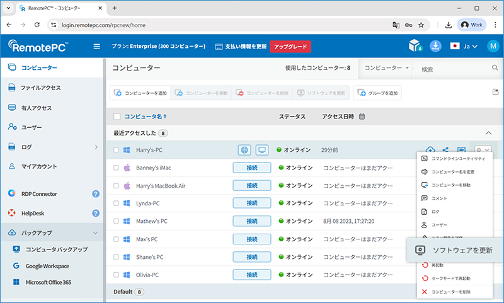Select コンピューターを削除 in the context menu
This screenshot has height=303, width=504.
click(x=455, y=292)
